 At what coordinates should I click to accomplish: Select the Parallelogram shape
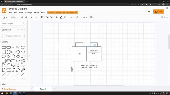[23, 52]
